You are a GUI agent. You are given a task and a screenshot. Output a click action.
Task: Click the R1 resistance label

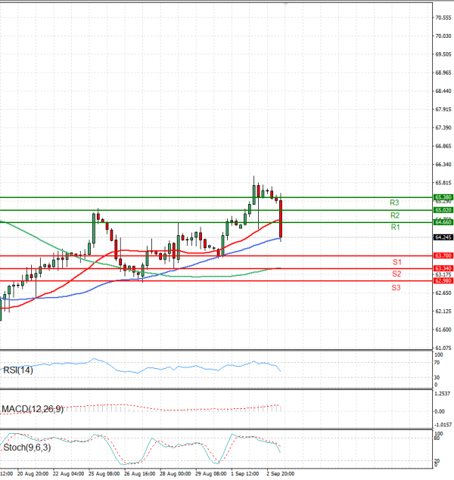click(395, 227)
